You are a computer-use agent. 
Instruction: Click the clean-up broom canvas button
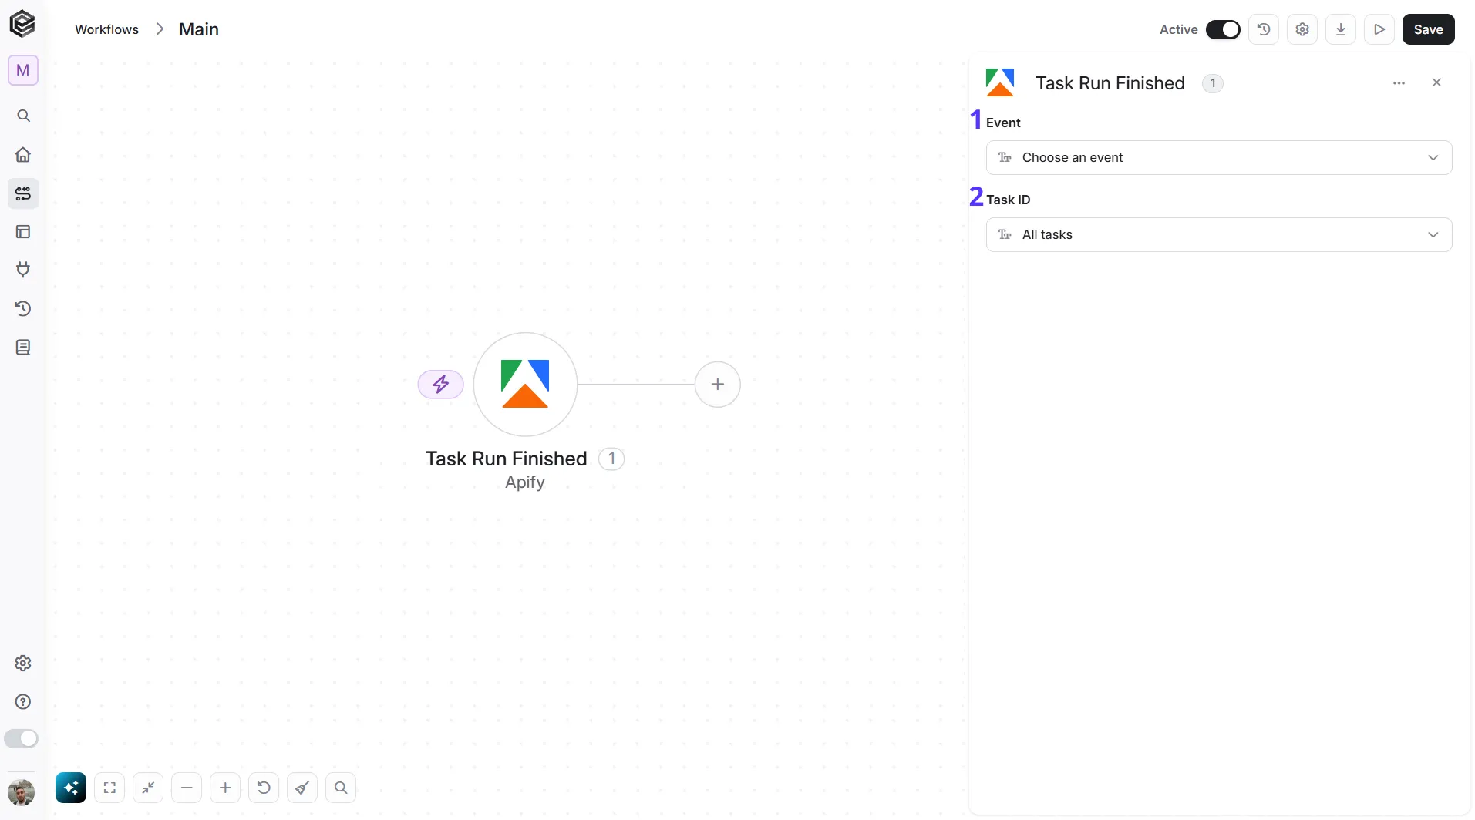pos(302,788)
